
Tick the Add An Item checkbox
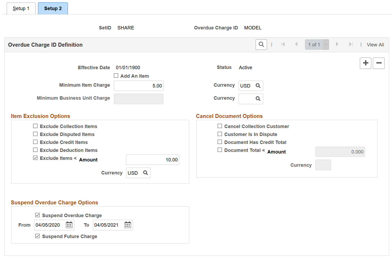[116, 76]
